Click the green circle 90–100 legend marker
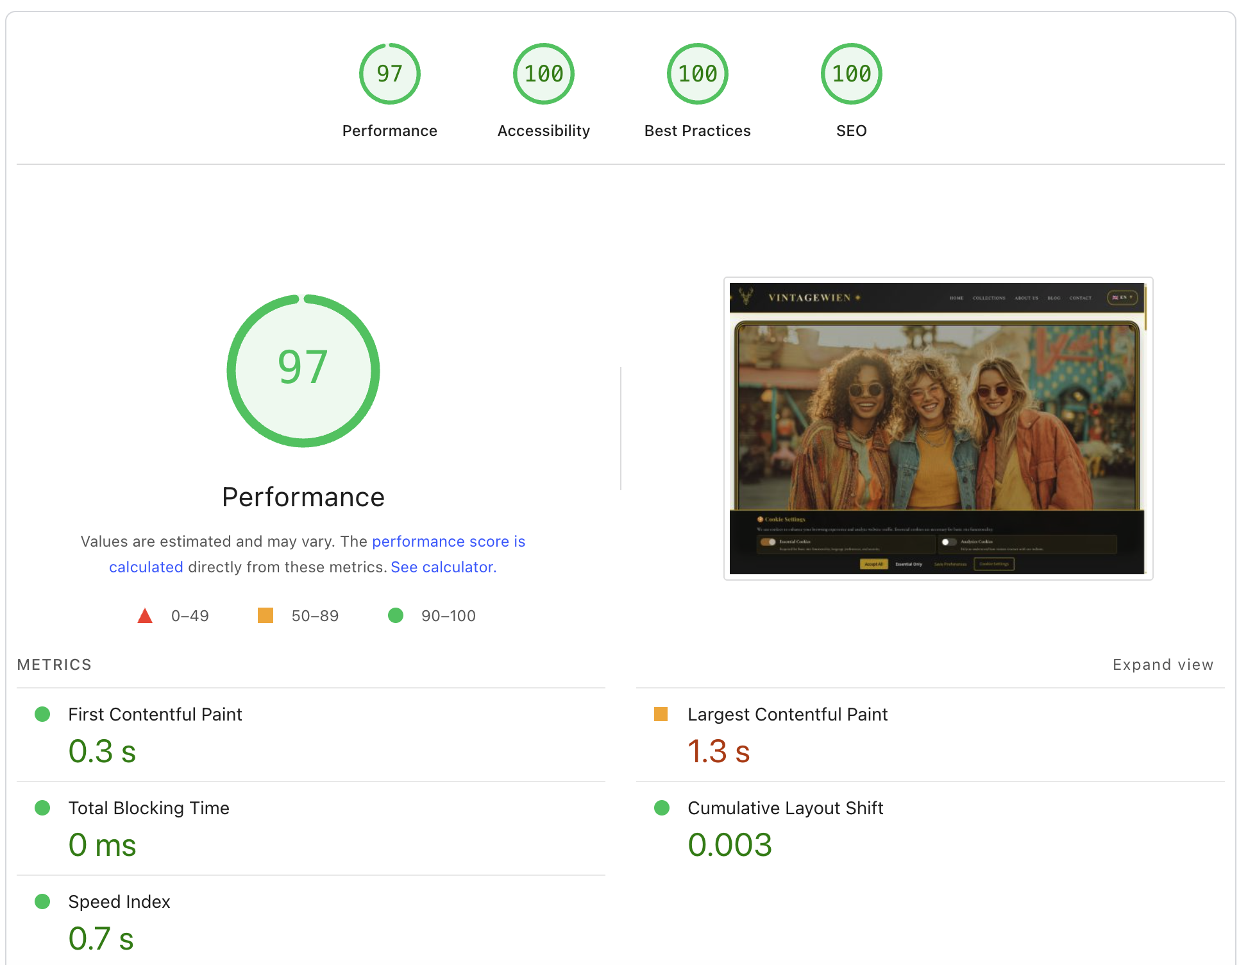Viewport: 1239px width, 965px height. 396,615
